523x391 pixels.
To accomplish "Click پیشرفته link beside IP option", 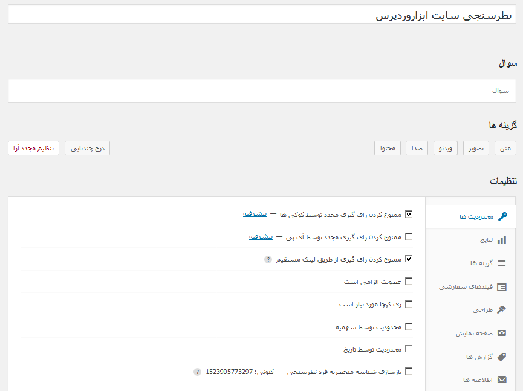I will click(x=261, y=237).
